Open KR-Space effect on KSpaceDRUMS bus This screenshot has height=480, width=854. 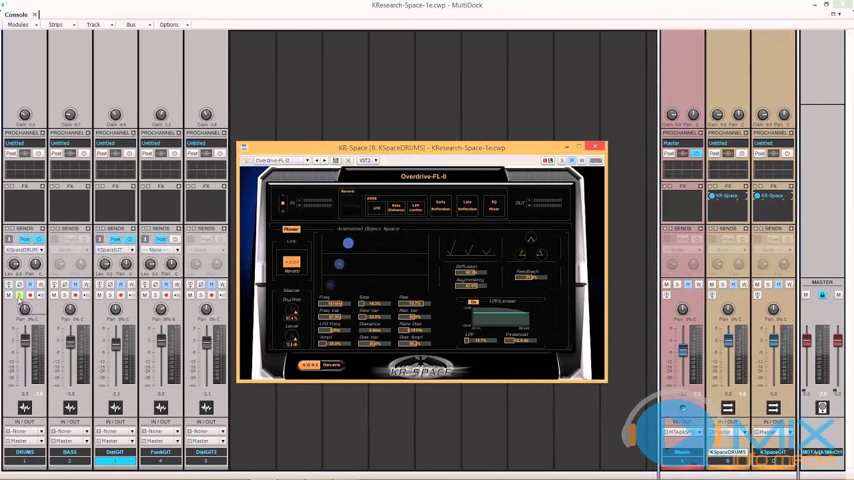click(x=728, y=196)
